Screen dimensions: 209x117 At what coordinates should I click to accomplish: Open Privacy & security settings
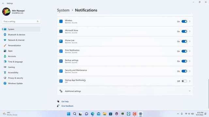click(x=21, y=78)
